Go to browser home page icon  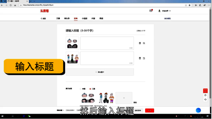(x=15, y=5)
